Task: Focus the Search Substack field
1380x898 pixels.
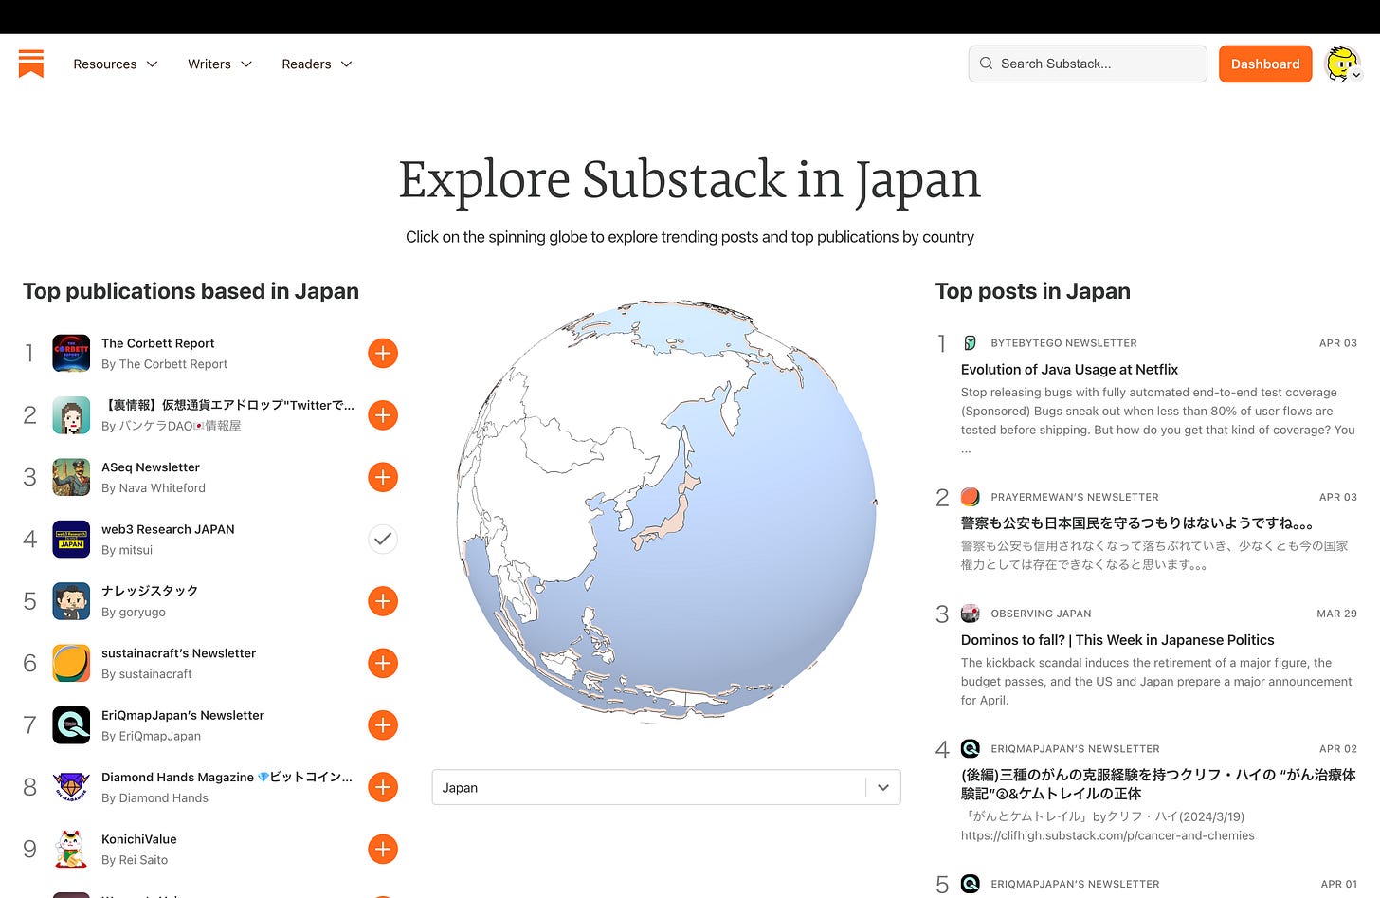Action: [1087, 64]
